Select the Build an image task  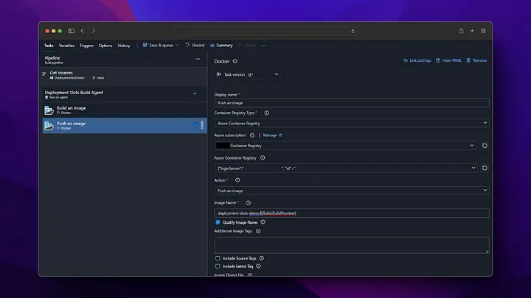(x=125, y=110)
